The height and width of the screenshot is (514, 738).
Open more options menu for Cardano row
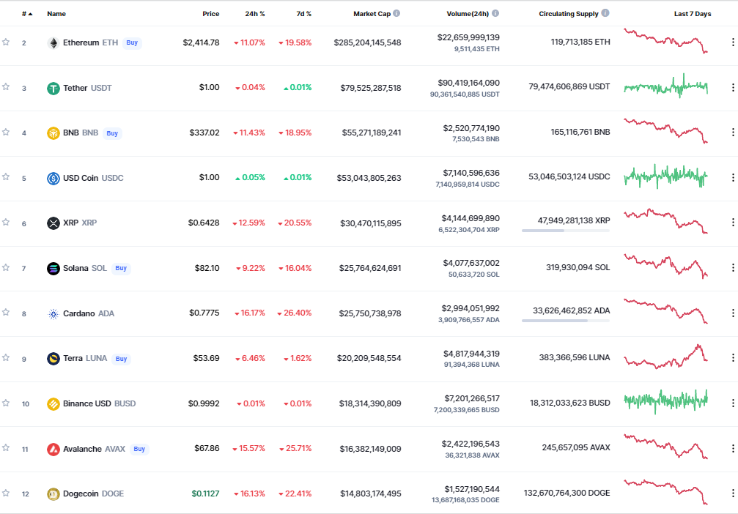click(x=733, y=313)
